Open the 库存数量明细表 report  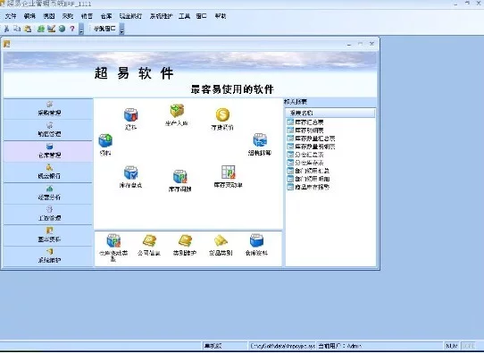[x=315, y=147]
